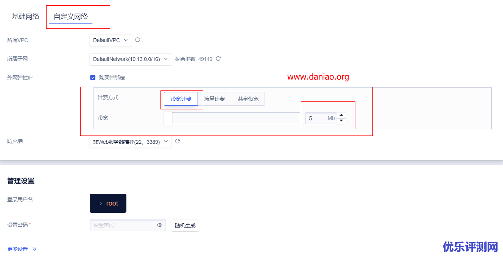This screenshot has width=503, height=257.
Task: Select 共享带宽 billing mode
Action: click(x=248, y=98)
